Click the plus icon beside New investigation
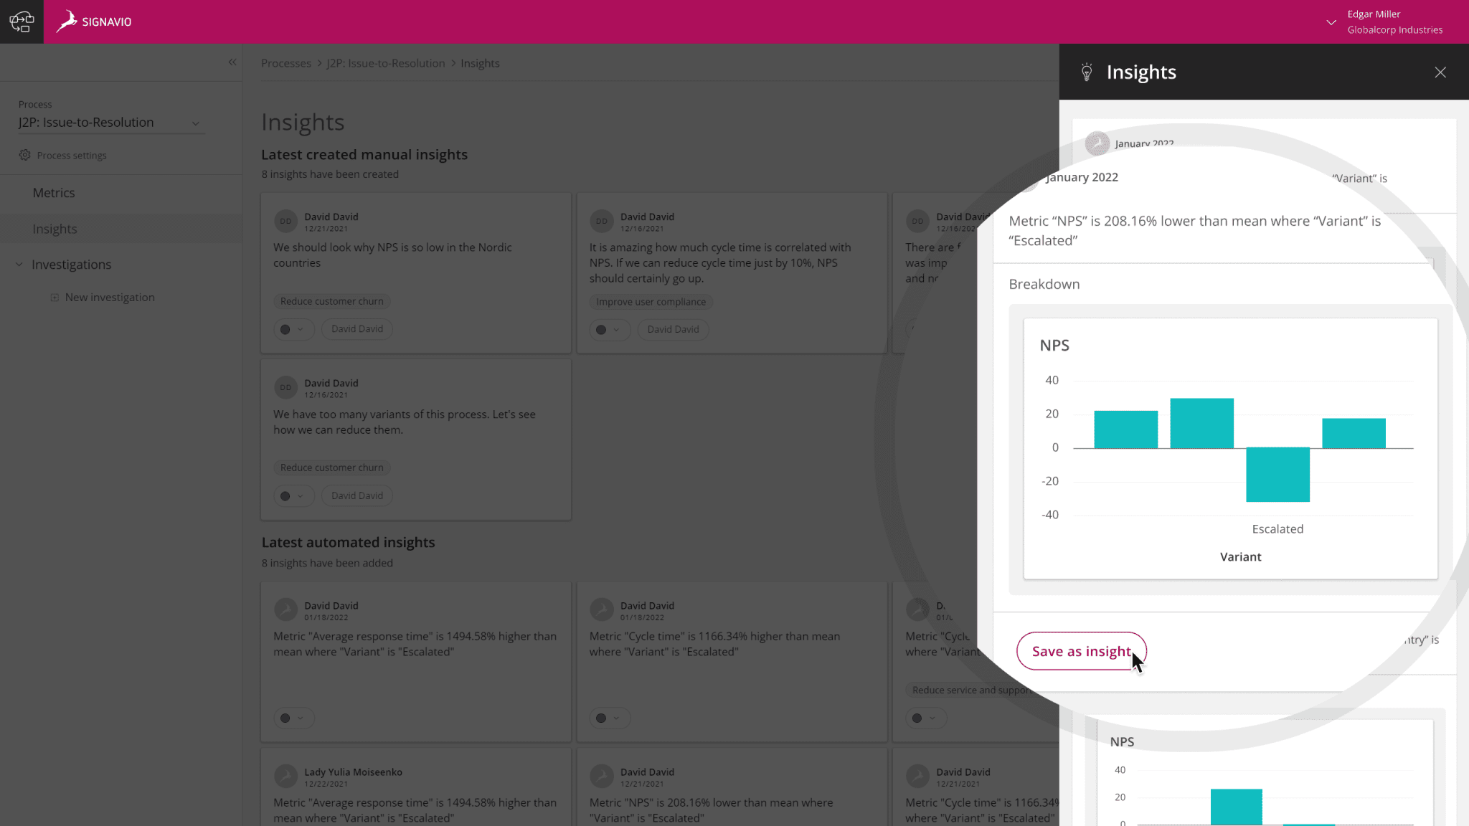1469x826 pixels. point(54,297)
